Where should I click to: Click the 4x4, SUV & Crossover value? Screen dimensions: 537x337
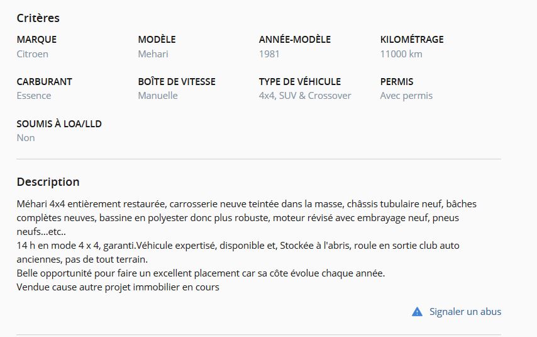305,95
